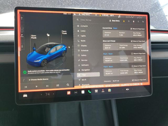Image resolution: width=168 pixels, height=126 pixels.
Task: Open the Display settings menu
Action: pyautogui.click(x=82, y=46)
